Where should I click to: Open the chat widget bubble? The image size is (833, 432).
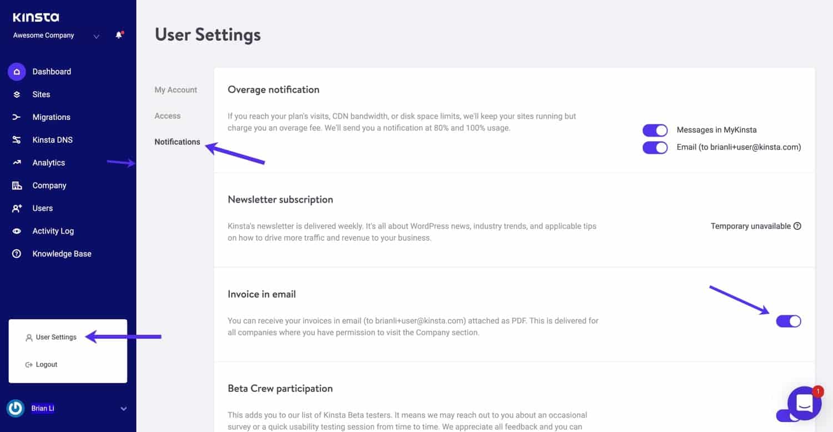coord(804,403)
